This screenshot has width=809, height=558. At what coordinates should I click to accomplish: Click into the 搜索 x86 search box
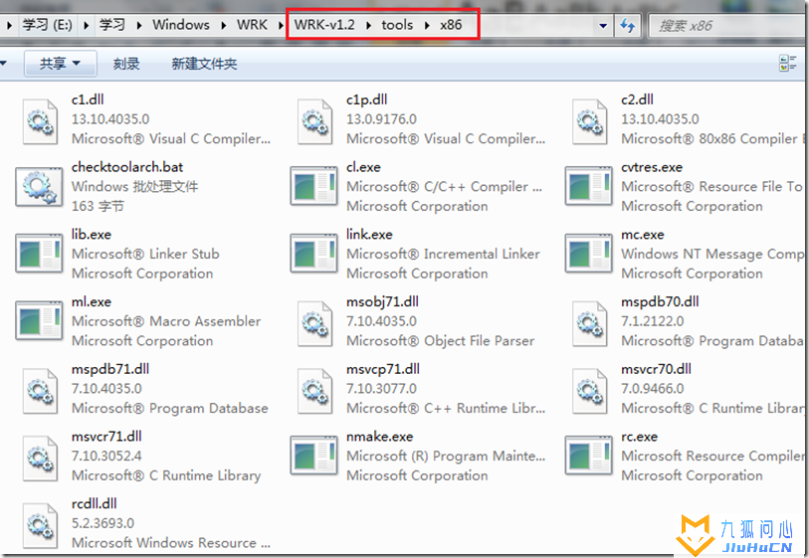tap(727, 25)
